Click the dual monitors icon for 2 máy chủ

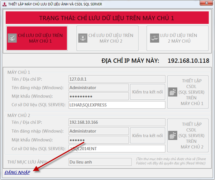click(154, 38)
